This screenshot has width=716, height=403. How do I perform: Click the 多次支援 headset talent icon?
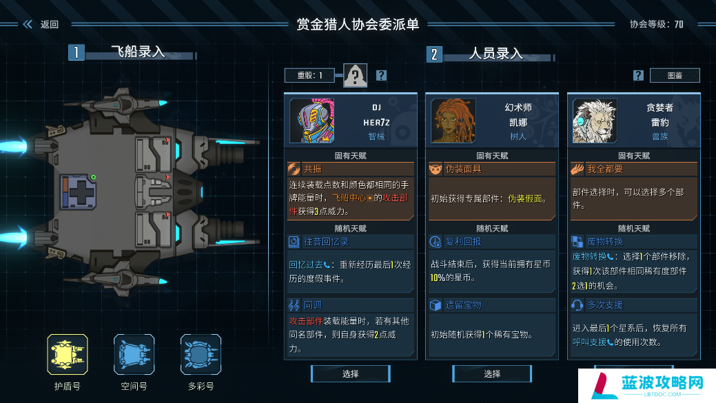click(x=577, y=305)
